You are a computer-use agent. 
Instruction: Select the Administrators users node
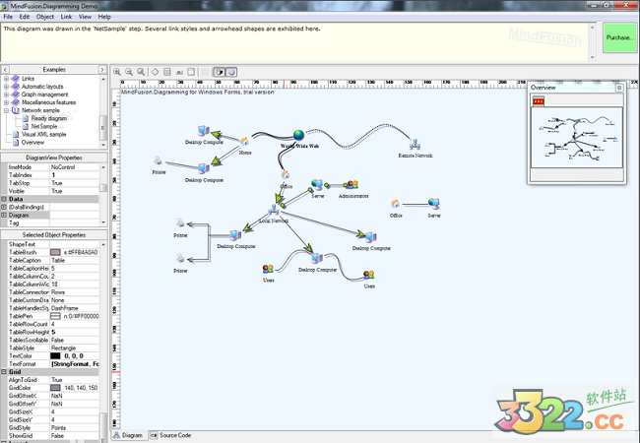pos(352,185)
